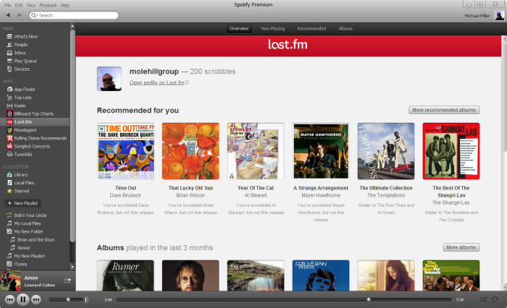Screen dimensions: 507x308
Task: Click the More recommended albums button
Action: 444,110
